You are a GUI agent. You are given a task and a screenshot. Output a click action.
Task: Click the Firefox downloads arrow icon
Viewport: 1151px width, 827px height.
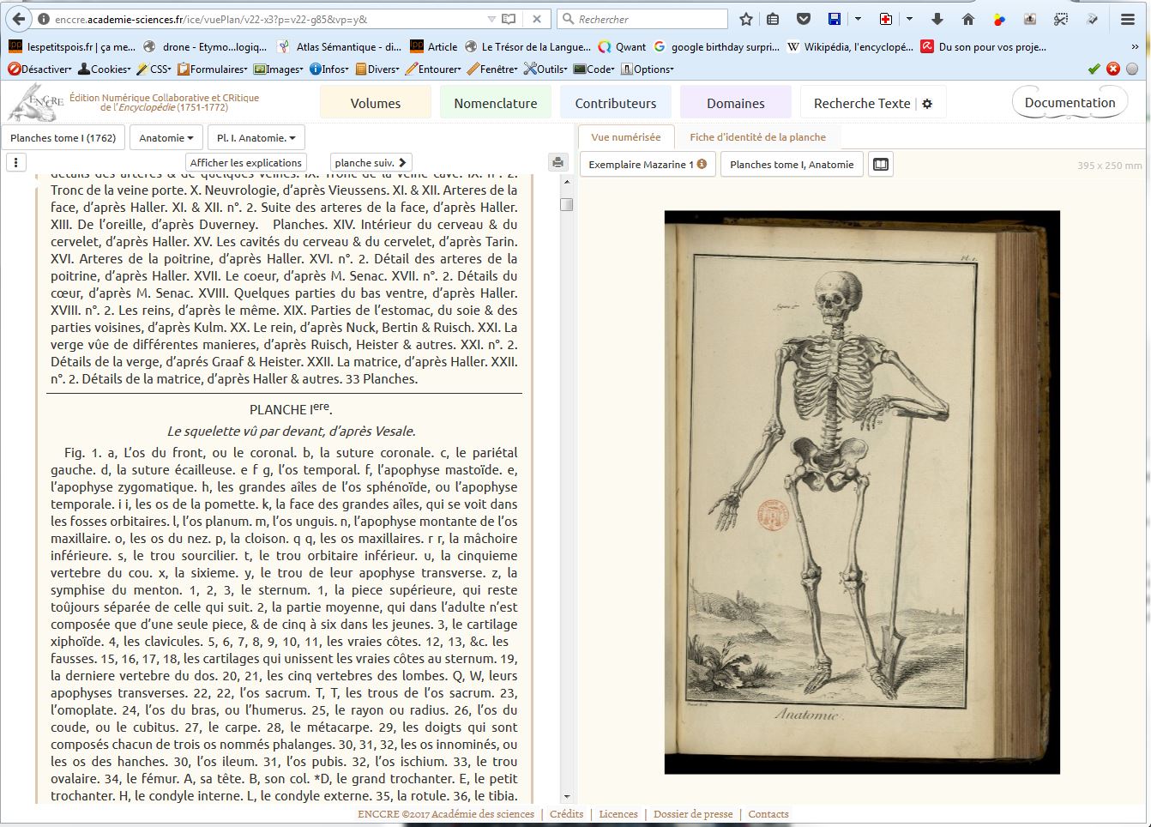click(937, 19)
